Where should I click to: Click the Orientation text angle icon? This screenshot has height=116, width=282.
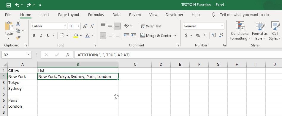[x=127, y=26]
